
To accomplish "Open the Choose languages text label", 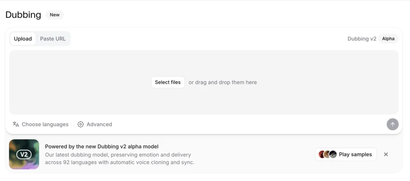I will click(x=45, y=124).
